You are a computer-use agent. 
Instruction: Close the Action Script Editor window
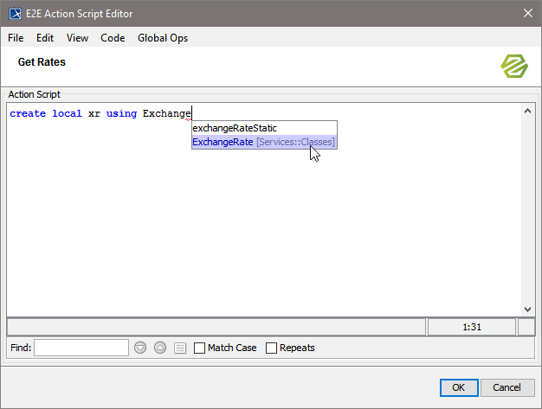click(527, 12)
